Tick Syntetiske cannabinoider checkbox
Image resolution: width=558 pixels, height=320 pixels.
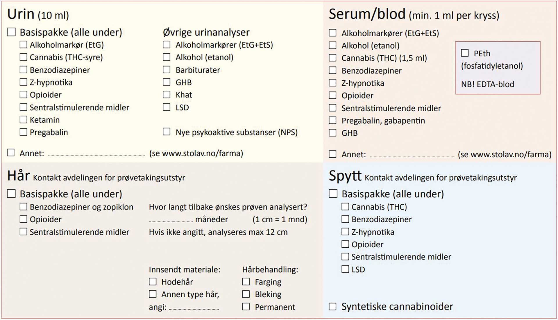[332, 306]
